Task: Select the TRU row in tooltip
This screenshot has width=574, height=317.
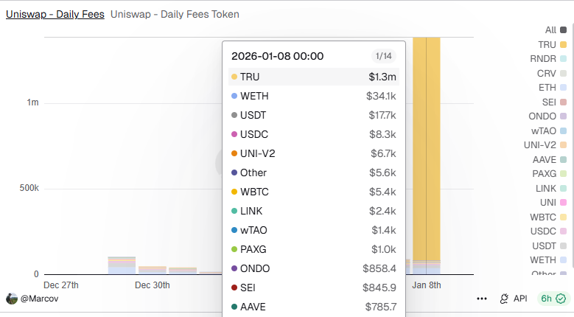Action: pyautogui.click(x=313, y=77)
